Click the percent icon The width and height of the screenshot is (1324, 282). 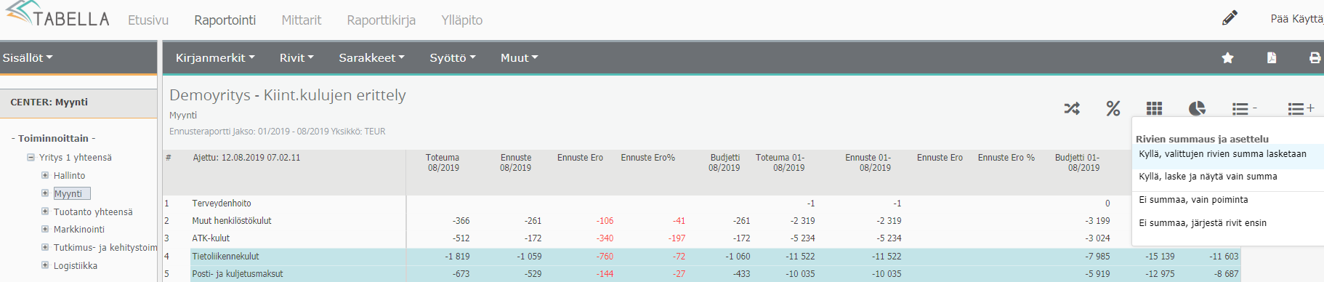point(1113,109)
